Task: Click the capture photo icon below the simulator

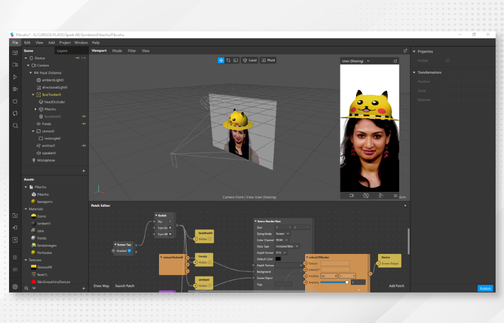Action: [x=366, y=195]
